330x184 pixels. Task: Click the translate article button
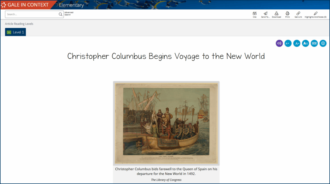(314, 43)
